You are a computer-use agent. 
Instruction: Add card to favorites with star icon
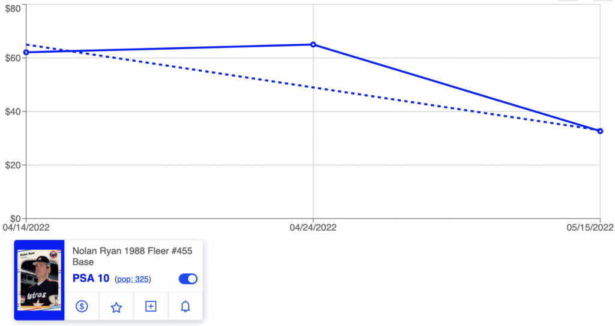point(116,307)
